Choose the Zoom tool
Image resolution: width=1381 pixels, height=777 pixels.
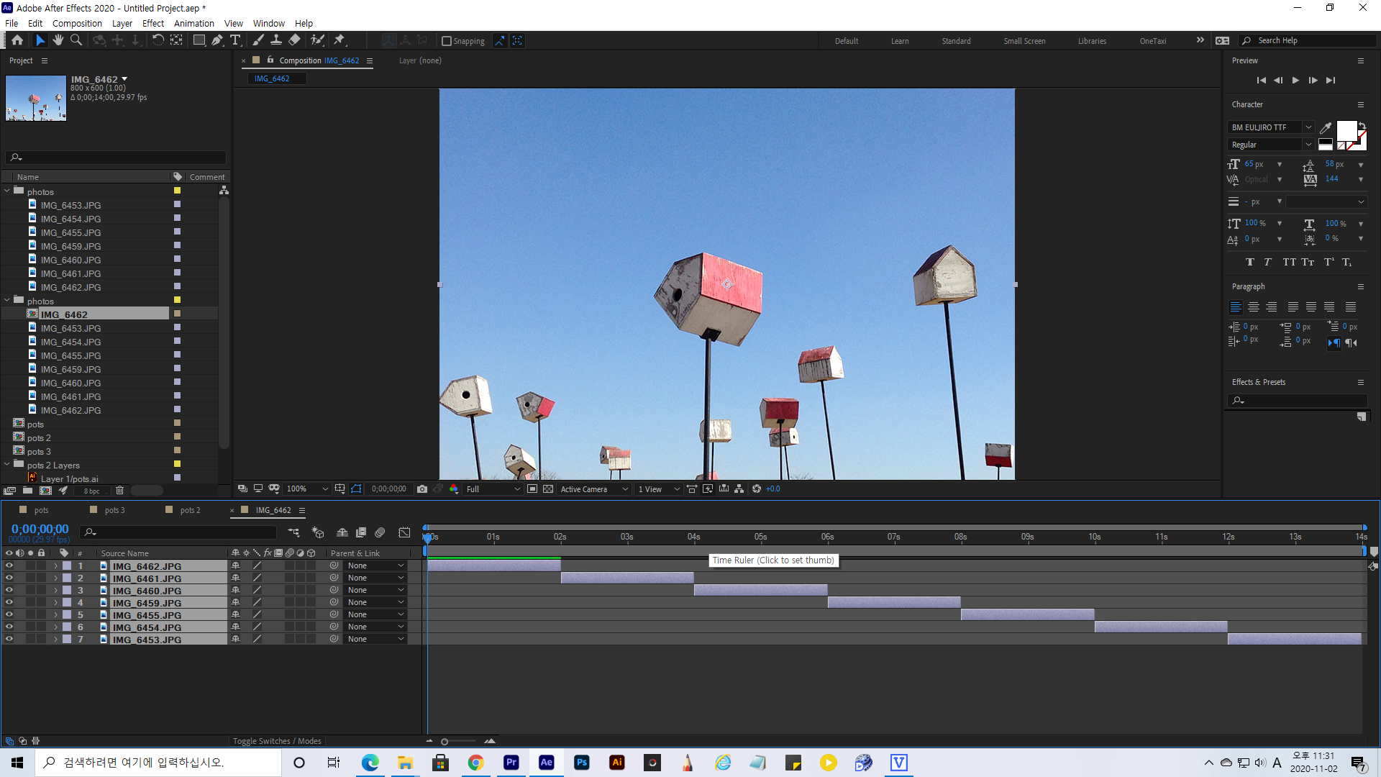click(x=76, y=40)
